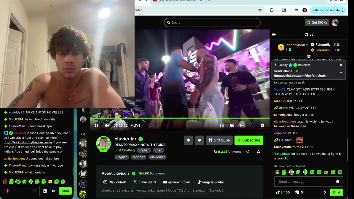This screenshot has width=354, height=199.
Task: Toggle theater mode in video player
Action: tap(242, 125)
